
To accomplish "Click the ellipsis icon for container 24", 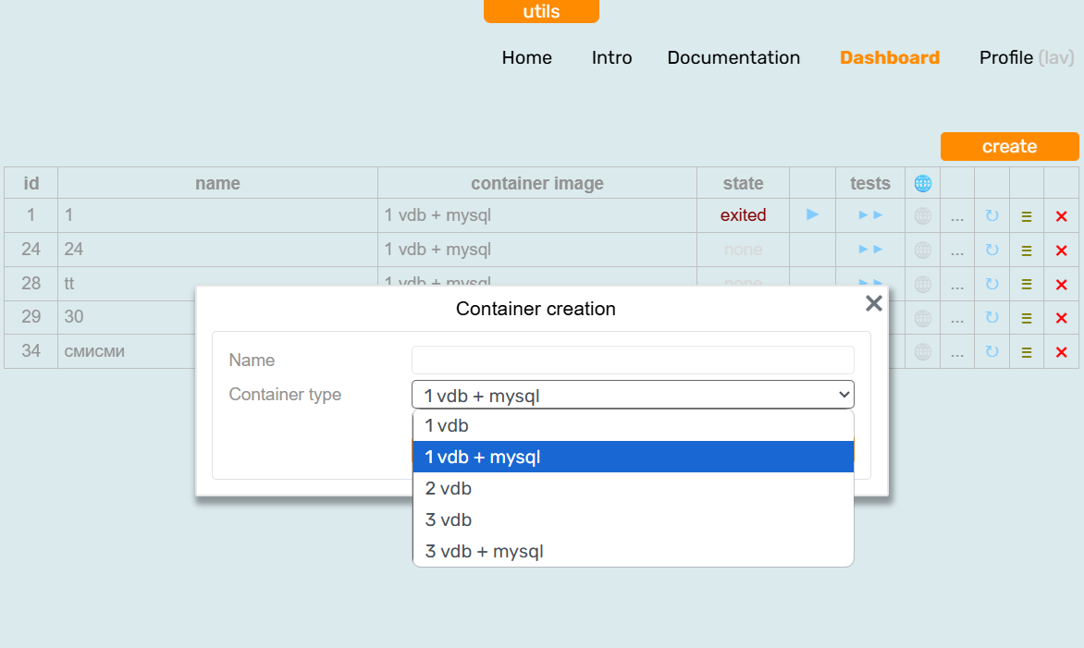I will pos(956,250).
